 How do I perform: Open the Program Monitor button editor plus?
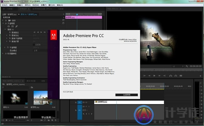point(200,76)
